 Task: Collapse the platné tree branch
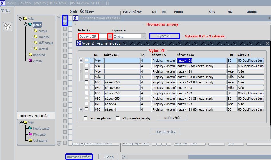pyautogui.click(x=25, y=25)
